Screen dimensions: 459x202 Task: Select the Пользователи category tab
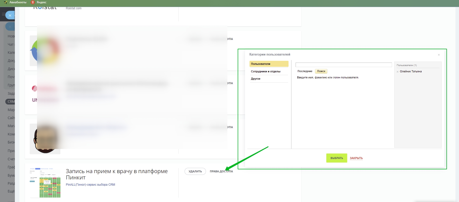pyautogui.click(x=269, y=64)
